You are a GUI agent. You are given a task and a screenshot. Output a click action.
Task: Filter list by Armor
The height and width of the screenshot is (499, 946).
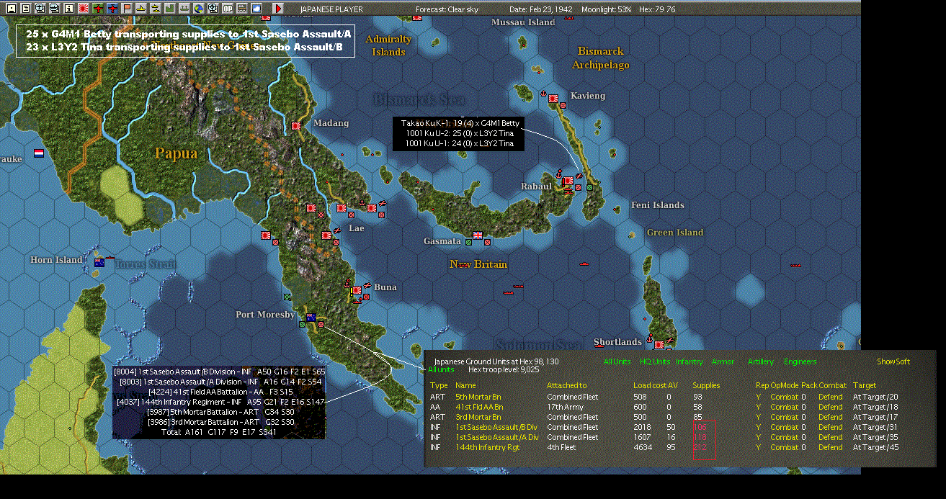pos(723,361)
